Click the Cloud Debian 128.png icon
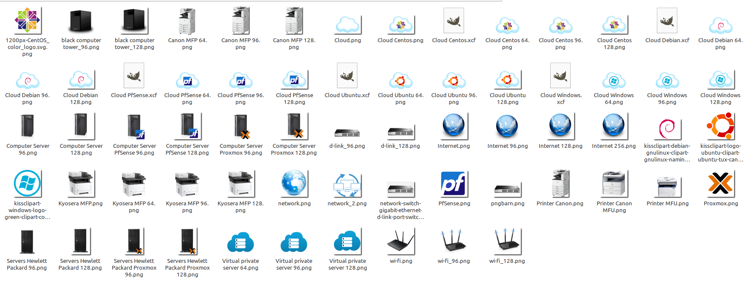The width and height of the screenshot is (749, 285). point(81,80)
